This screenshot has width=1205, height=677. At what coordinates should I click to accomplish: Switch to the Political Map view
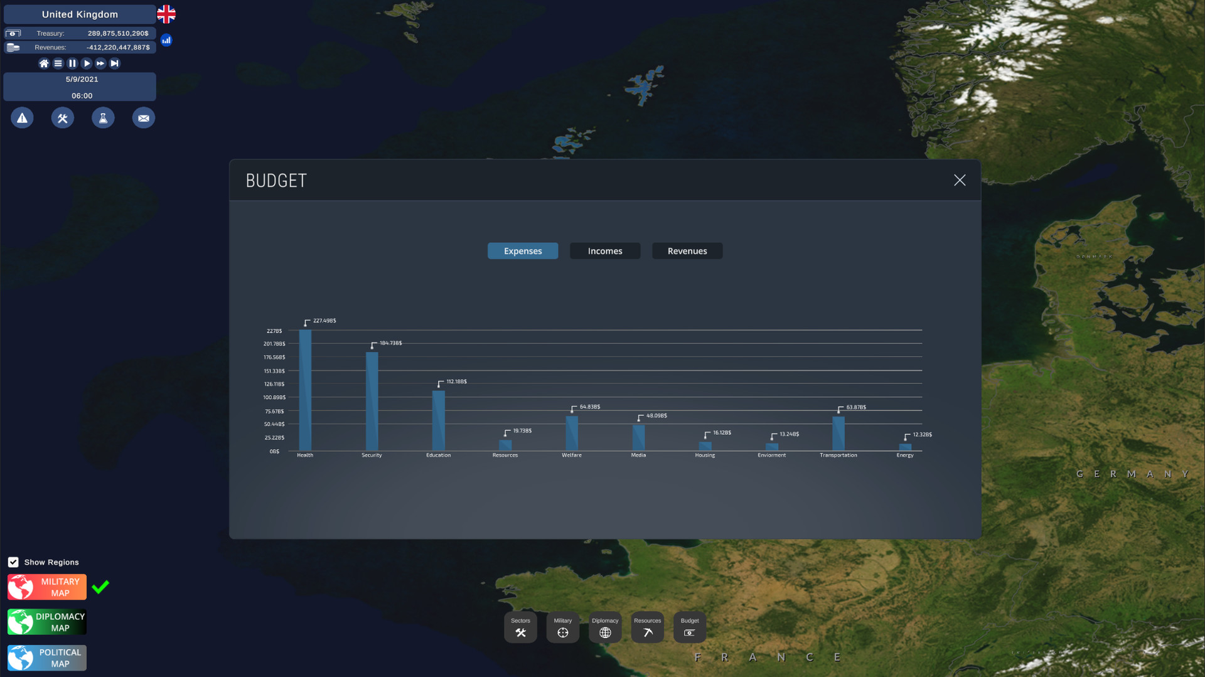coord(47,658)
